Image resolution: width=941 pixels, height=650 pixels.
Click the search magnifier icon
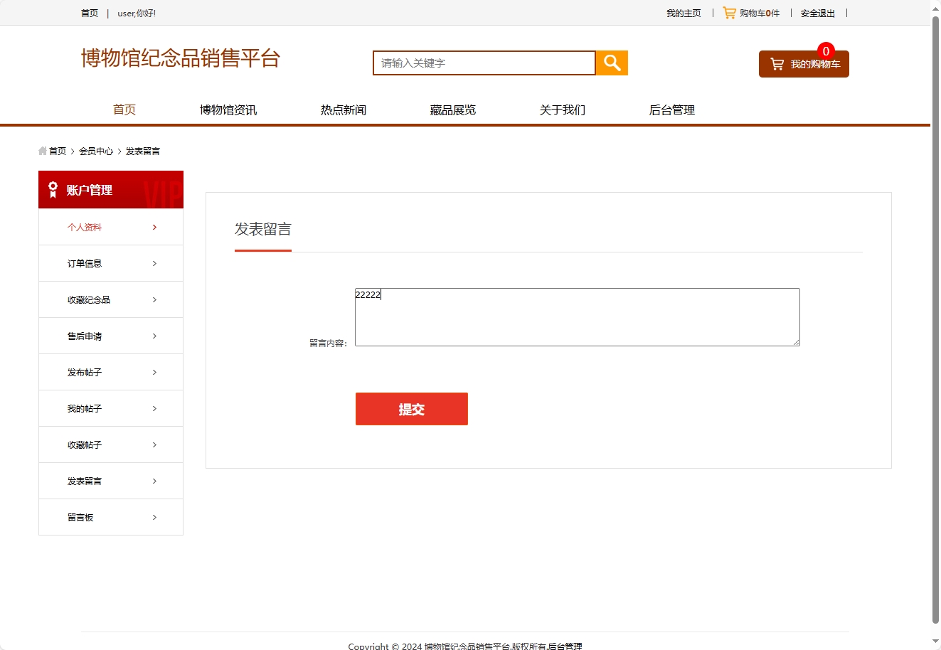point(610,63)
